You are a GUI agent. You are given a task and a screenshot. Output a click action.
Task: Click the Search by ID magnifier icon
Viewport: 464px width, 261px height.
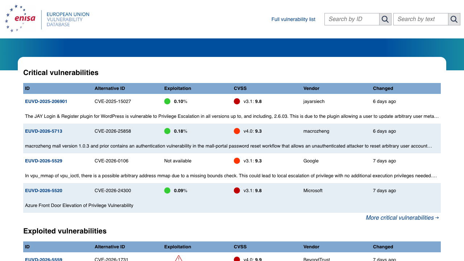point(385,19)
